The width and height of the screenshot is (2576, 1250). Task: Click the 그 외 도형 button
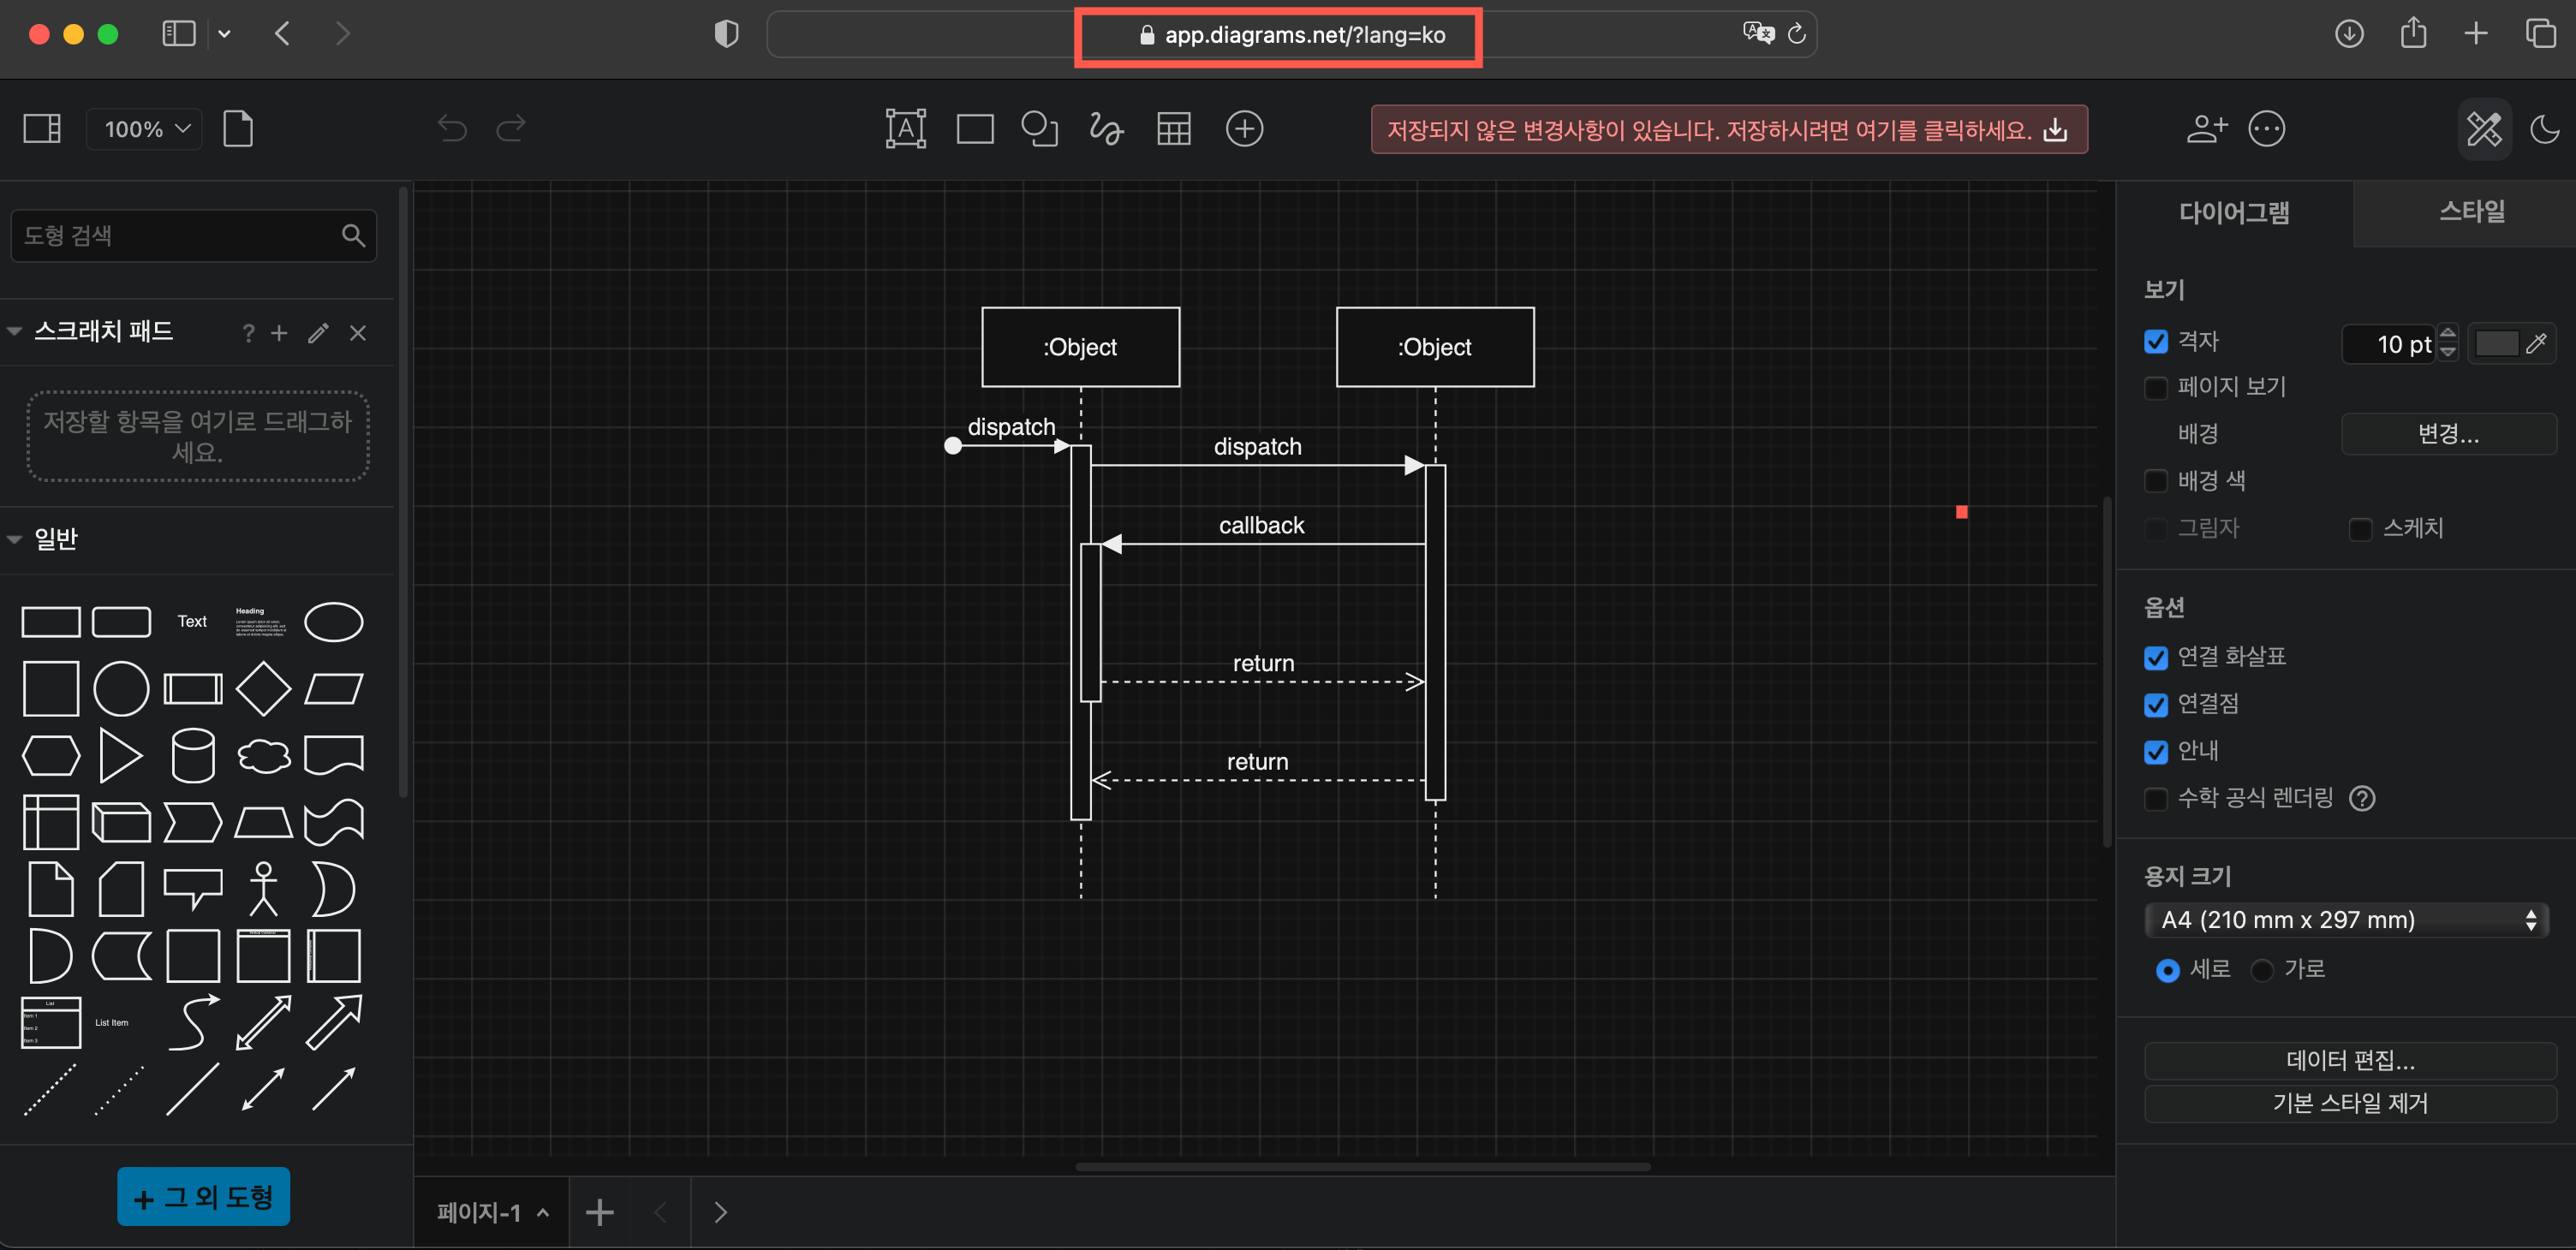(202, 1196)
